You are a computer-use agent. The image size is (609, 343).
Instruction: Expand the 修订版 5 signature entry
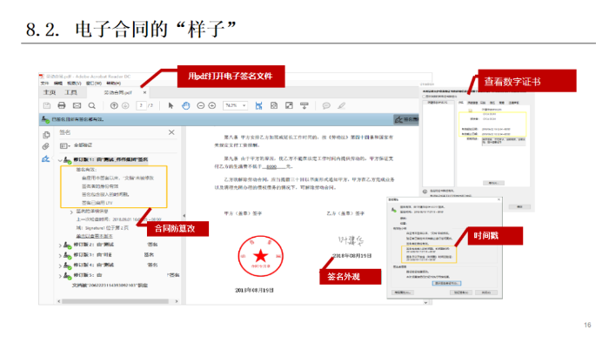coord(60,276)
